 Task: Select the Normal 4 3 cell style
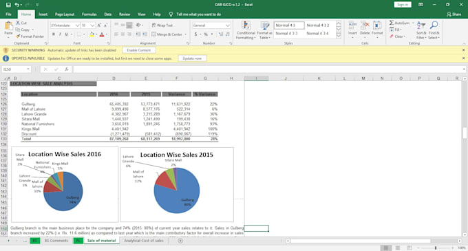click(289, 25)
